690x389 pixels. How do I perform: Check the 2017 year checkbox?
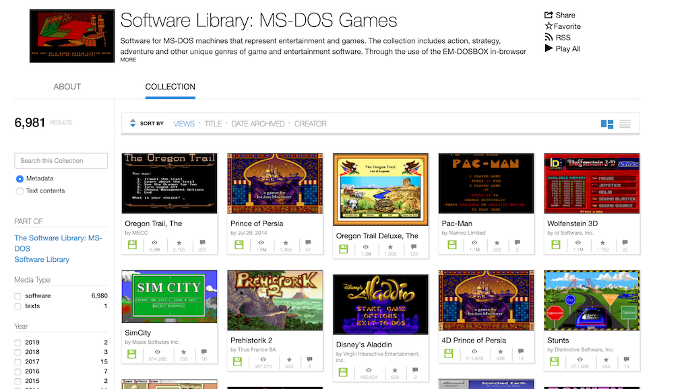pyautogui.click(x=18, y=362)
